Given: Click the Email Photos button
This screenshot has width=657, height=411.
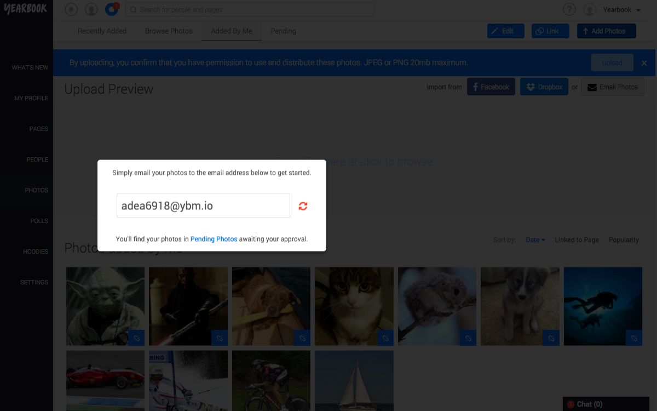Looking at the screenshot, I should [x=613, y=87].
